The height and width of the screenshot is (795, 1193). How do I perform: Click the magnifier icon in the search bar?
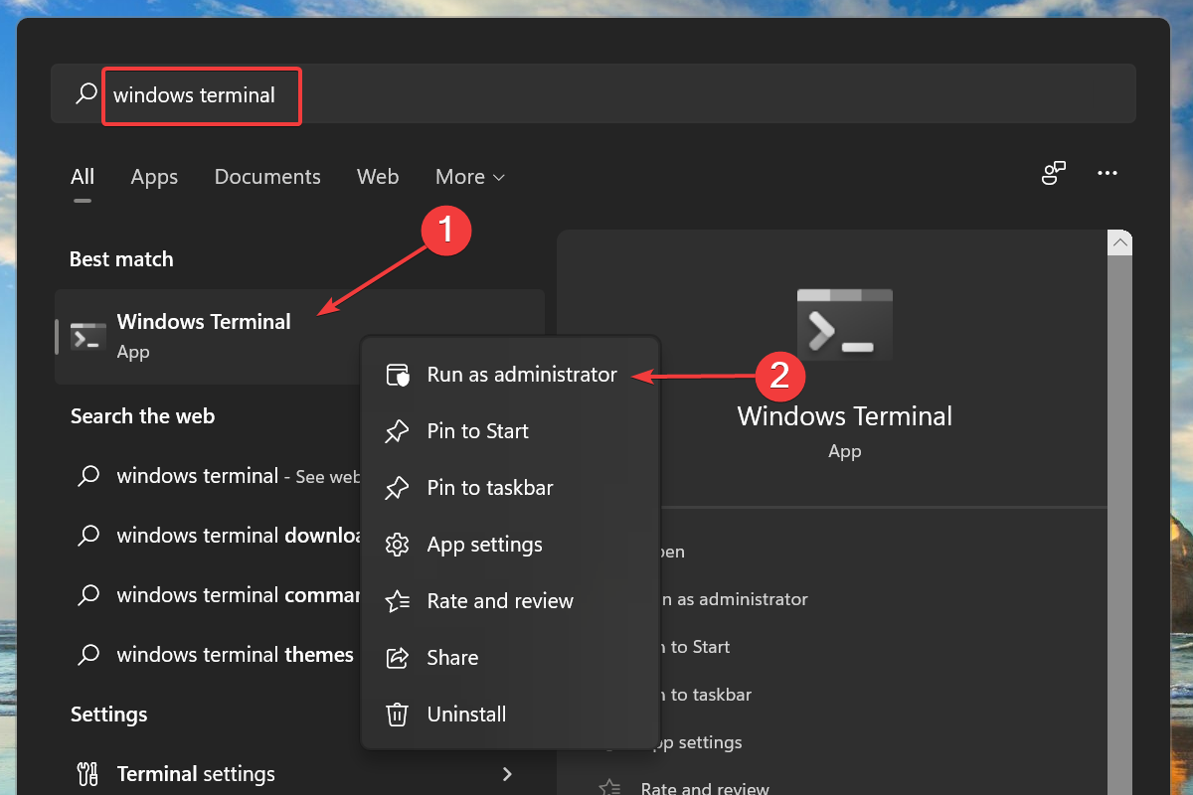pyautogui.click(x=86, y=94)
